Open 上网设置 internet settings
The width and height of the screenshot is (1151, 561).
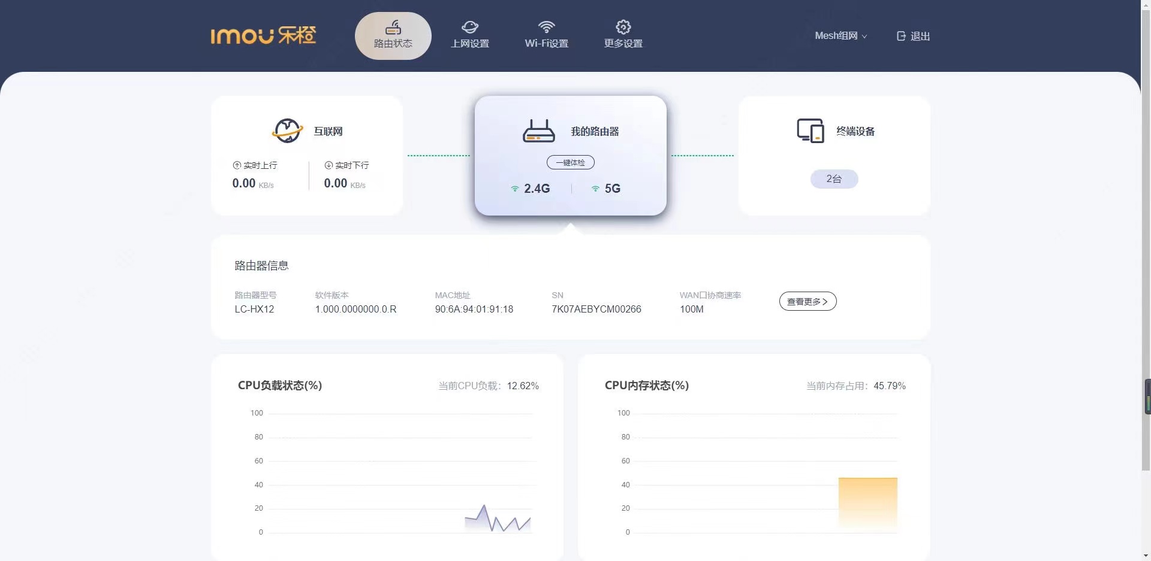tap(470, 27)
